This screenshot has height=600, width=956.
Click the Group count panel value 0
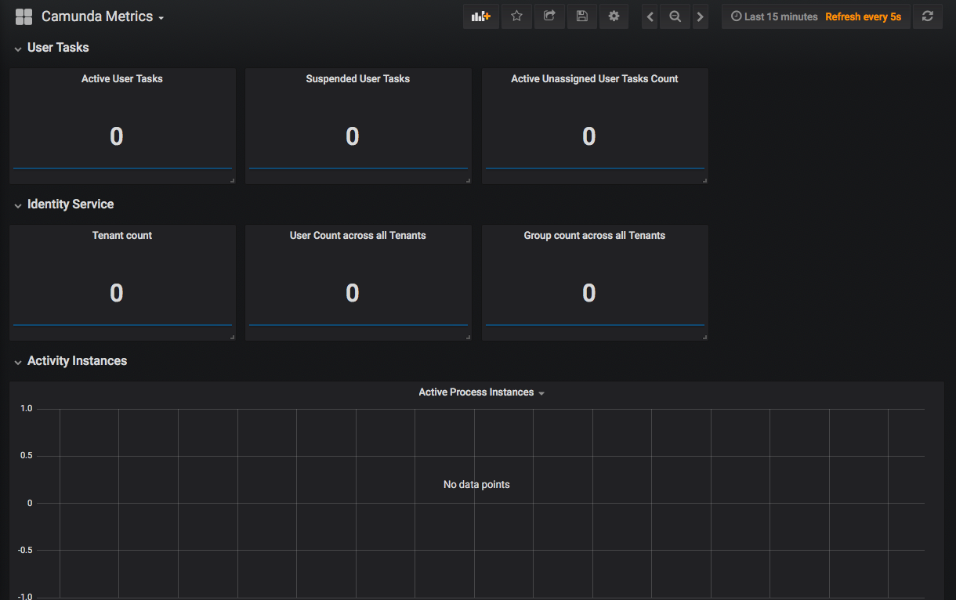(x=589, y=293)
